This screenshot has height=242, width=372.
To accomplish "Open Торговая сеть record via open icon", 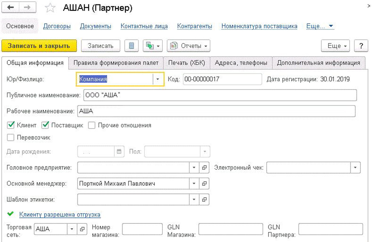I will pos(82,229).
